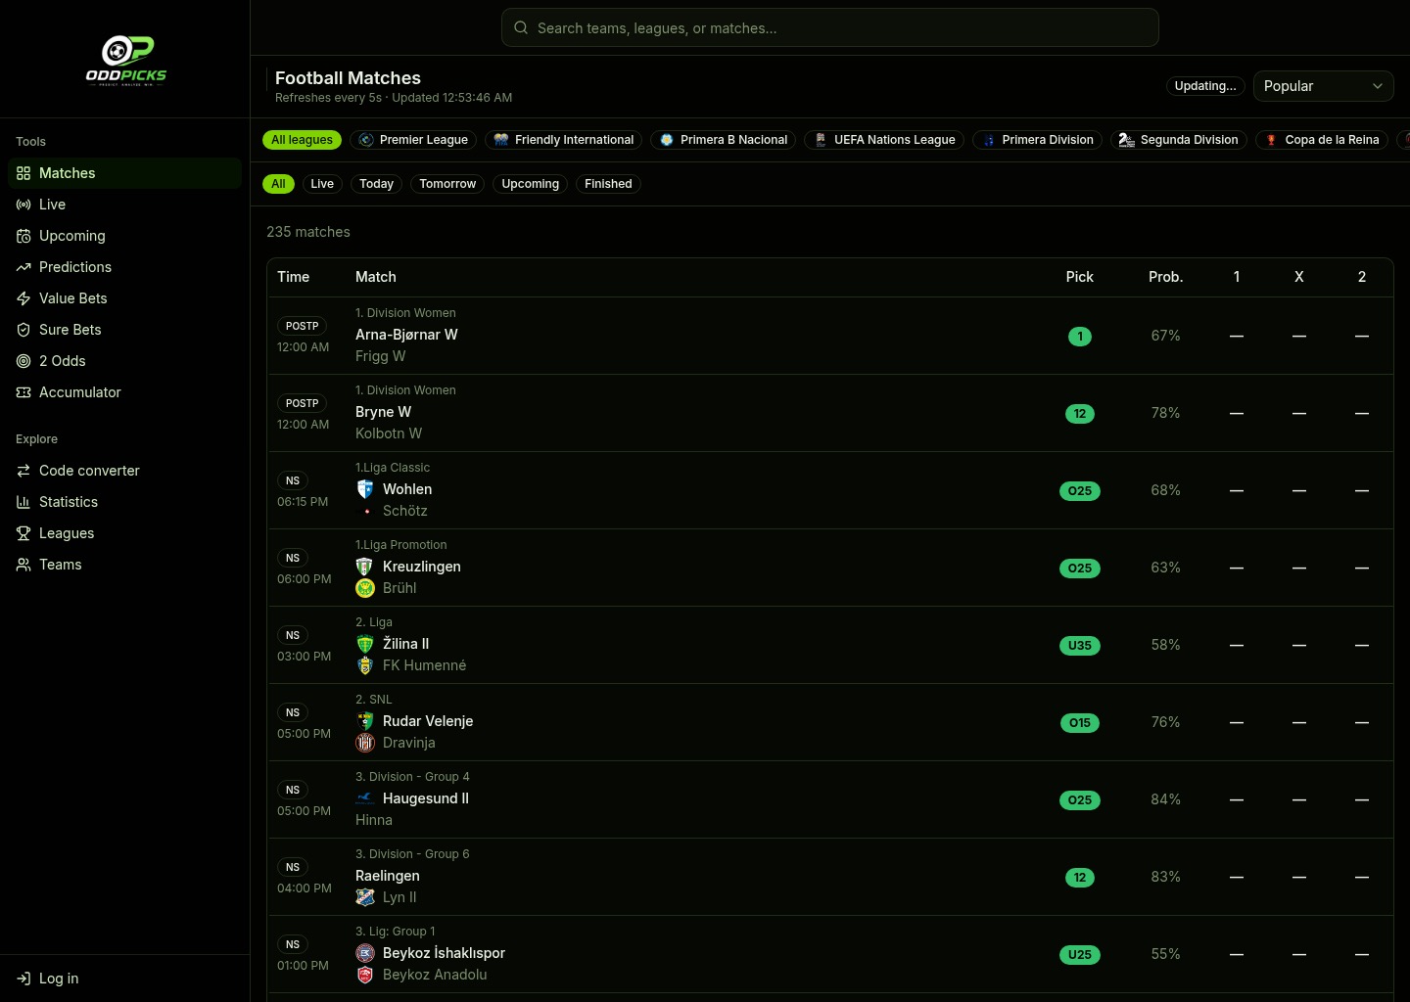
Task: Switch to the Upcoming status tab
Action: (x=531, y=184)
